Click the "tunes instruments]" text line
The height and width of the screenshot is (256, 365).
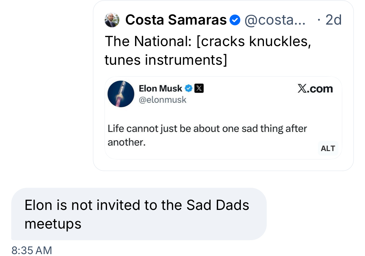[166, 59]
